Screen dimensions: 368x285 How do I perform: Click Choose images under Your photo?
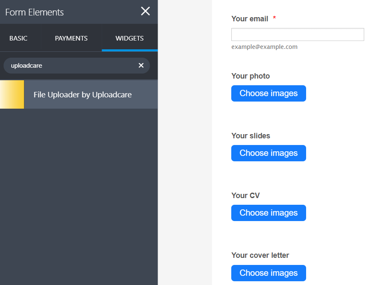point(268,93)
